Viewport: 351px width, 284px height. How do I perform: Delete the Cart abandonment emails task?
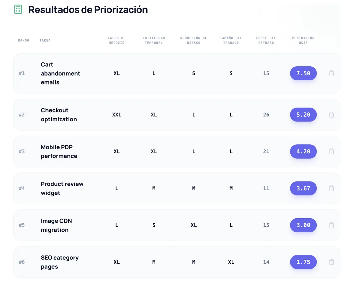(x=331, y=73)
